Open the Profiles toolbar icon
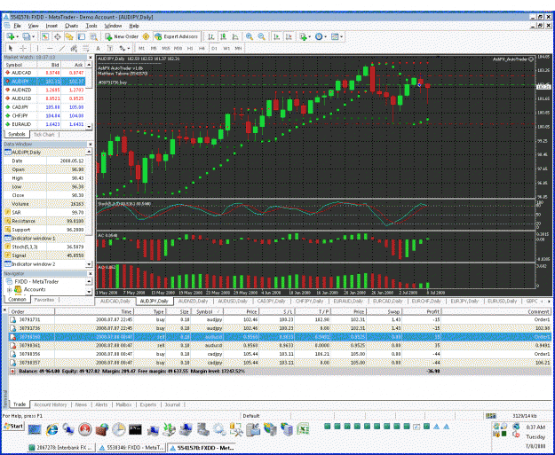Viewport: 555px width, 455px height. [x=27, y=36]
